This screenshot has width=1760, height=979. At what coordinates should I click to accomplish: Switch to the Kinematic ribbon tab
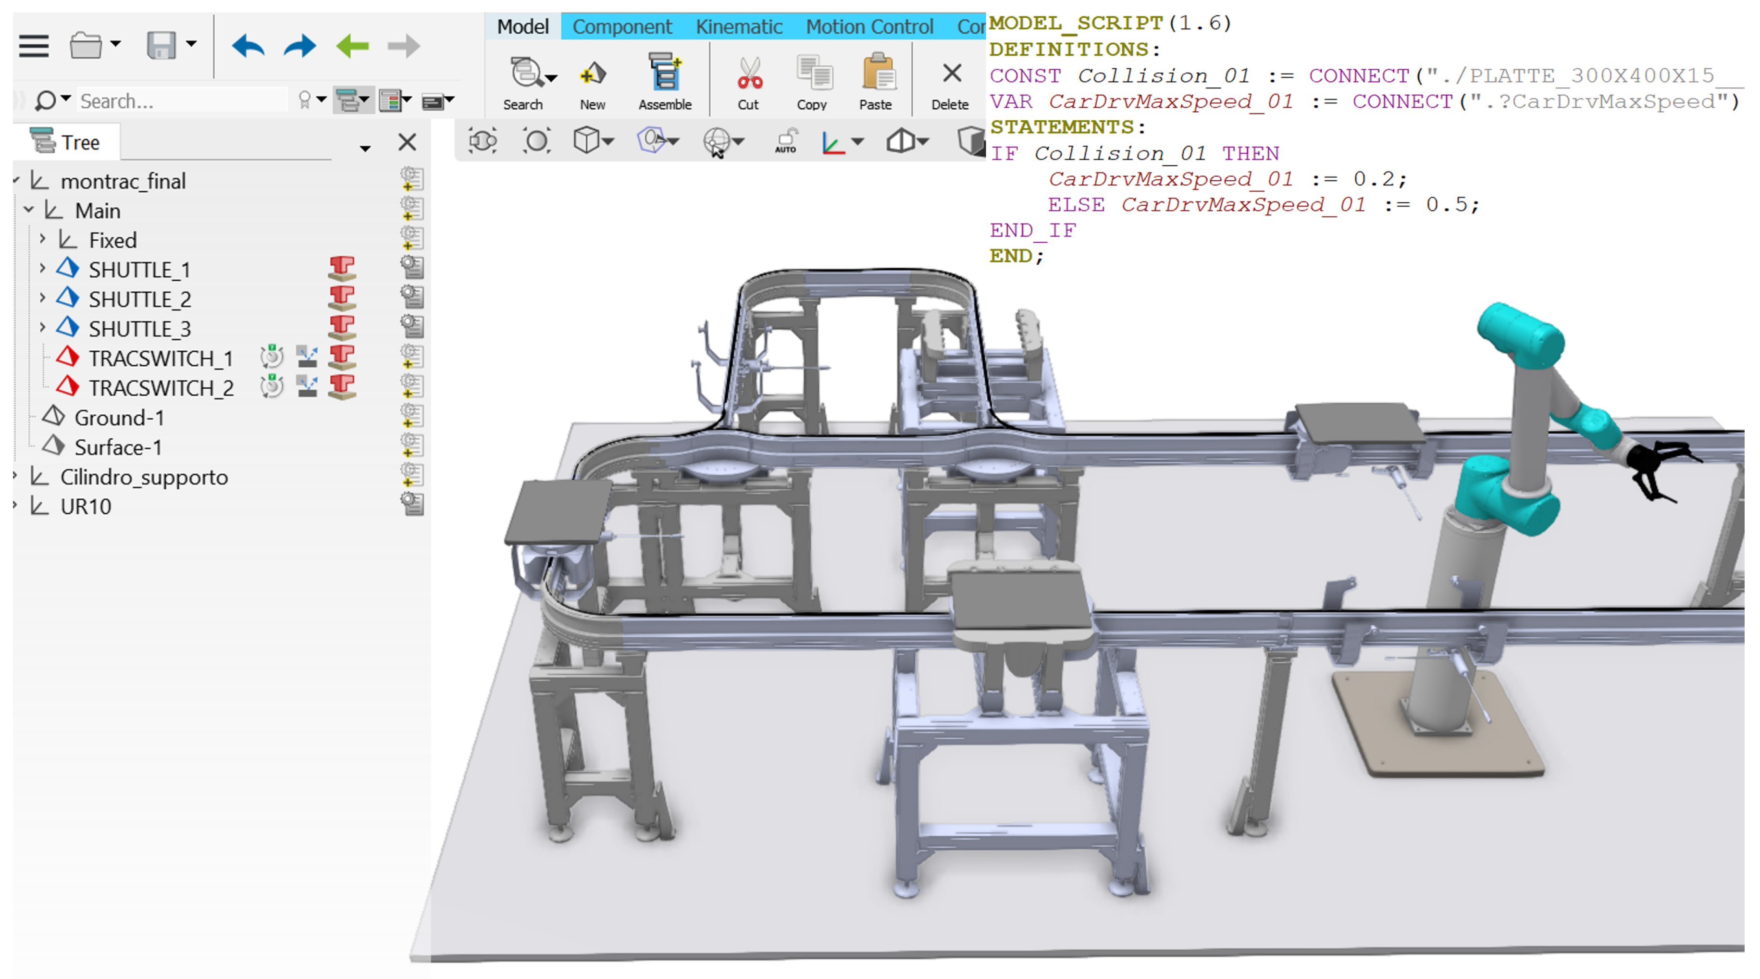click(739, 26)
